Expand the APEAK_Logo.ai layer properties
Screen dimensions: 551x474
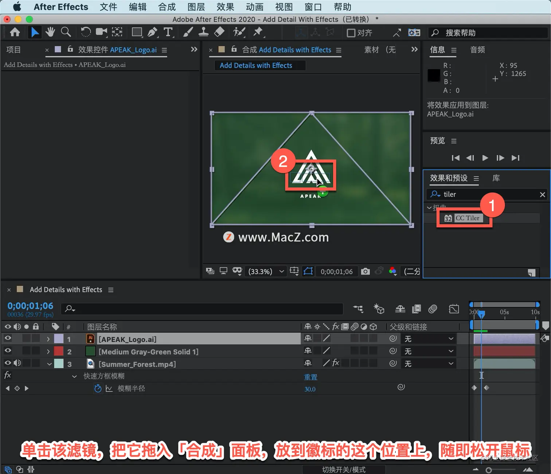pos(48,339)
